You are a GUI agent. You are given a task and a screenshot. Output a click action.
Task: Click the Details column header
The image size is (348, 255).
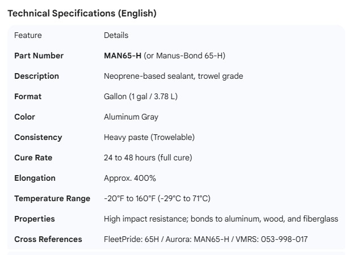116,35
